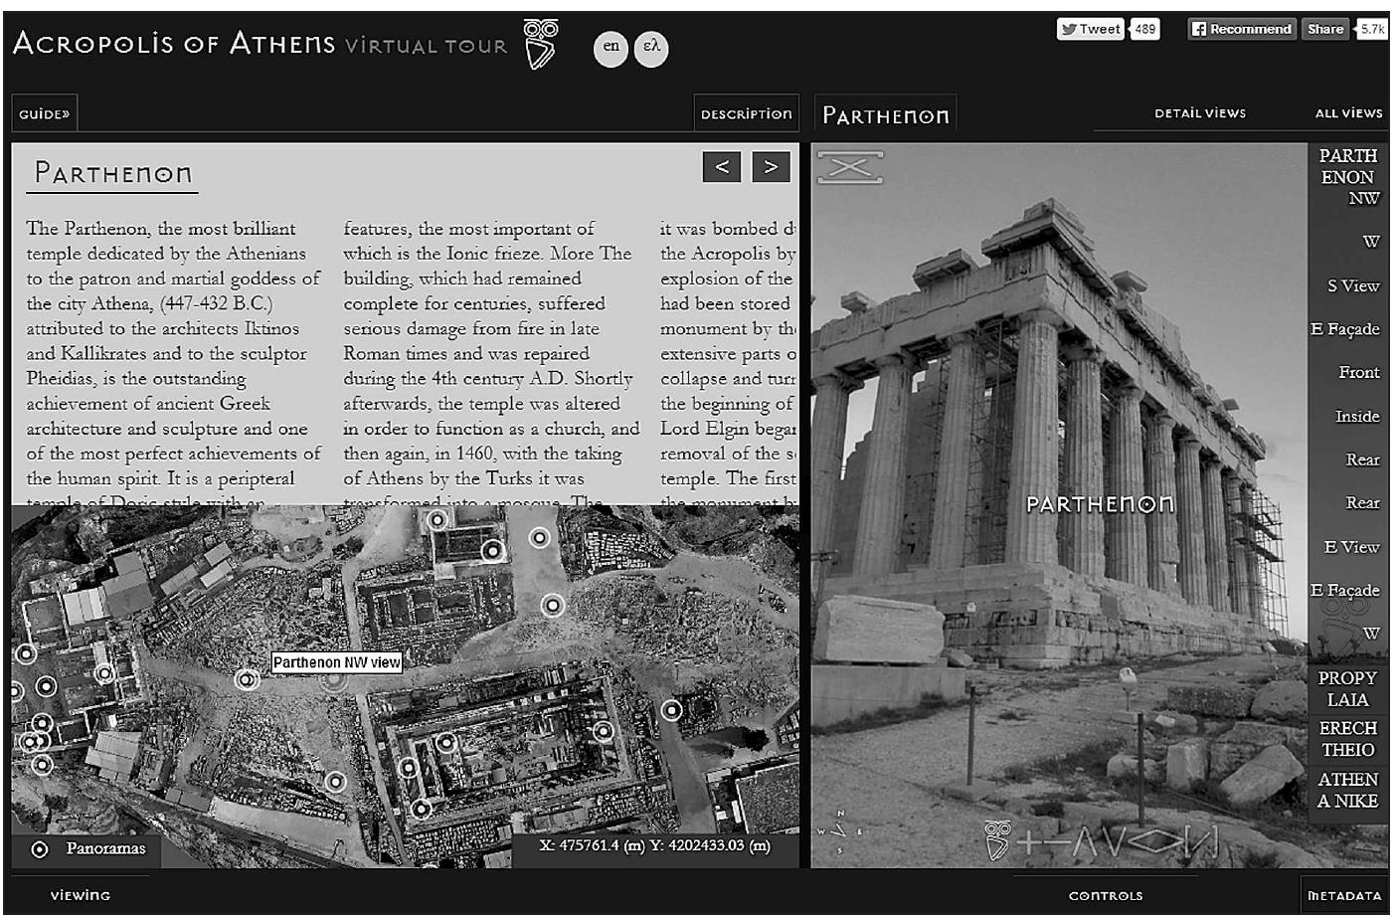
Task: Switch interface language to English
Action: click(x=611, y=46)
